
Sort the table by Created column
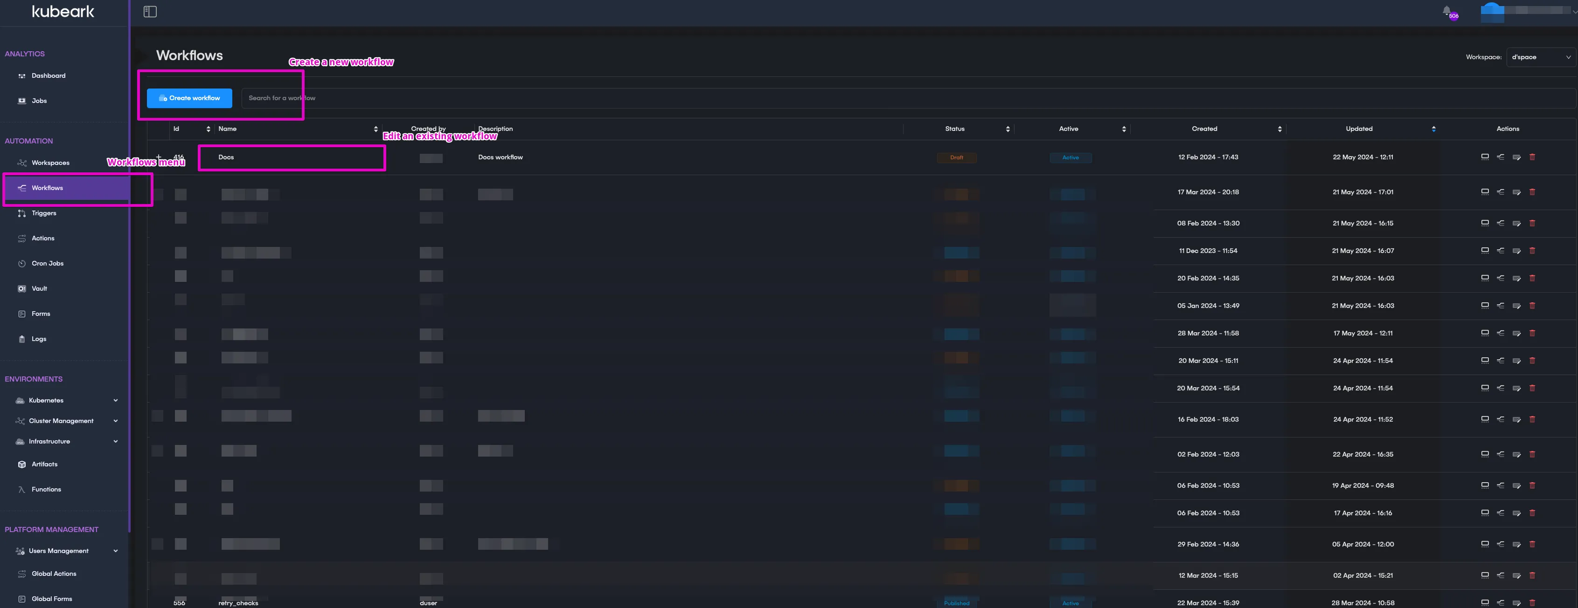pyautogui.click(x=1279, y=129)
